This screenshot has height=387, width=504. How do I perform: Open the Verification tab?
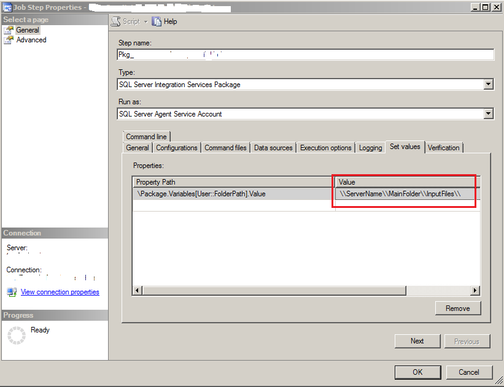(x=444, y=147)
